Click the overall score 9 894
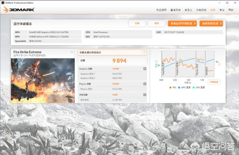This screenshot has height=155, width=239. (x=119, y=61)
